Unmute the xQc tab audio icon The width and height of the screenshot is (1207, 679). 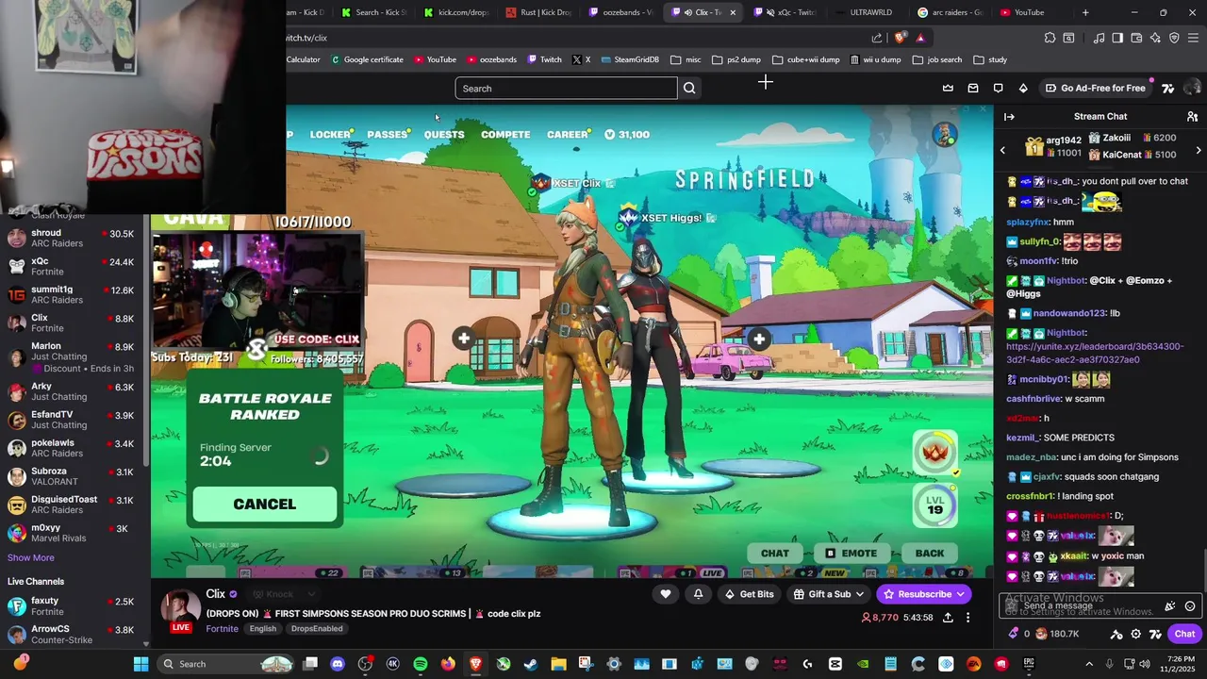[x=770, y=12]
